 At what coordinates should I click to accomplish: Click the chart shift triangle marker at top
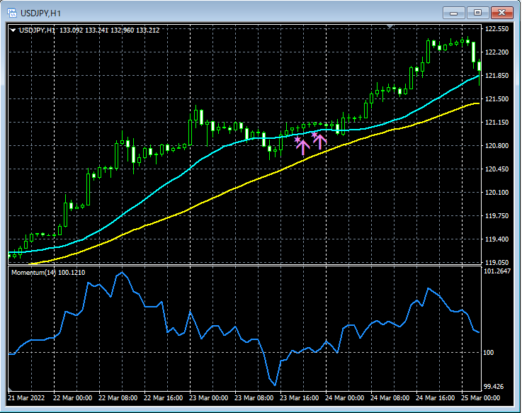click(x=390, y=26)
